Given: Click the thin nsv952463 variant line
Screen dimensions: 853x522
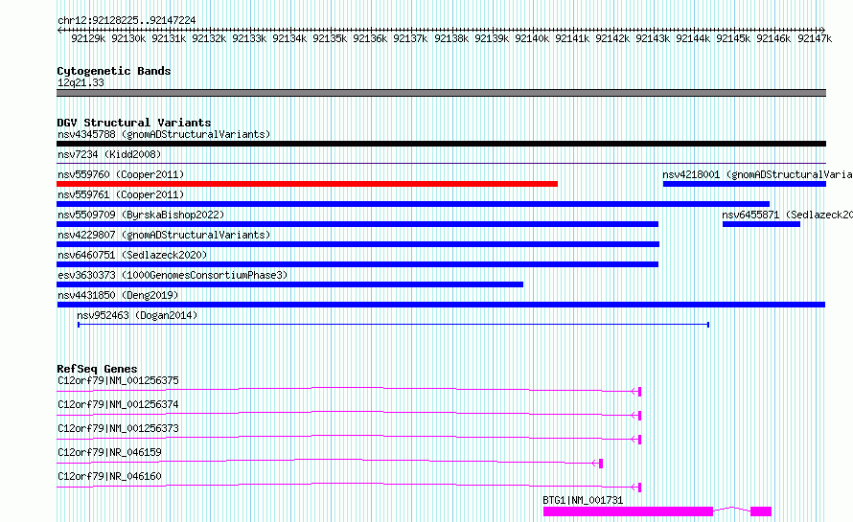Looking at the screenshot, I should [x=393, y=325].
